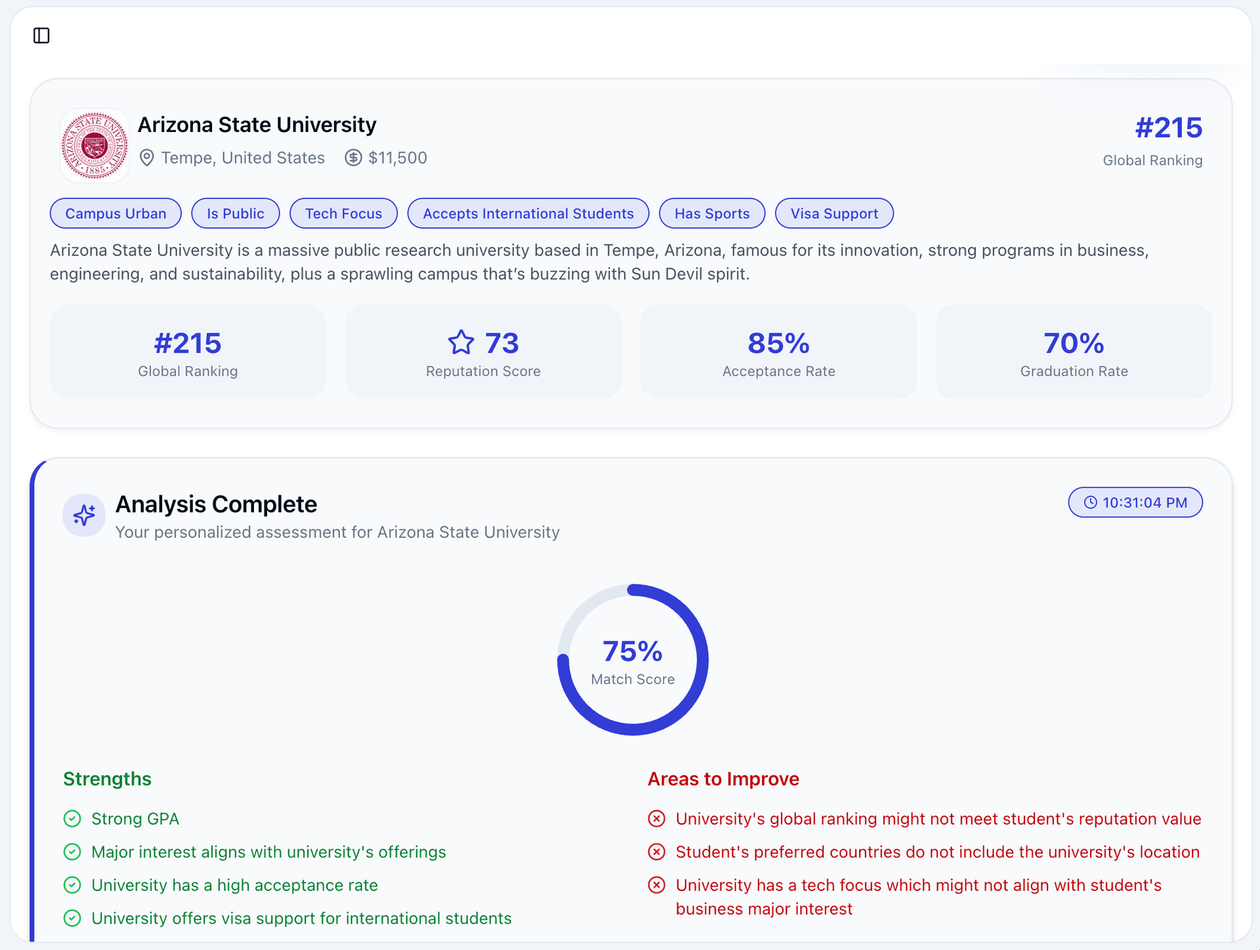Click the Analysis Complete heading
Image resolution: width=1260 pixels, height=950 pixels.
coord(216,504)
